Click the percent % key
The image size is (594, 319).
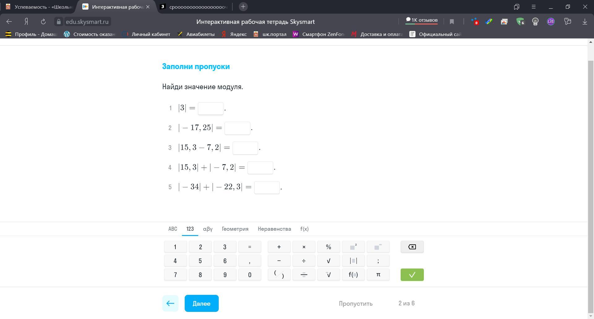coord(329,247)
